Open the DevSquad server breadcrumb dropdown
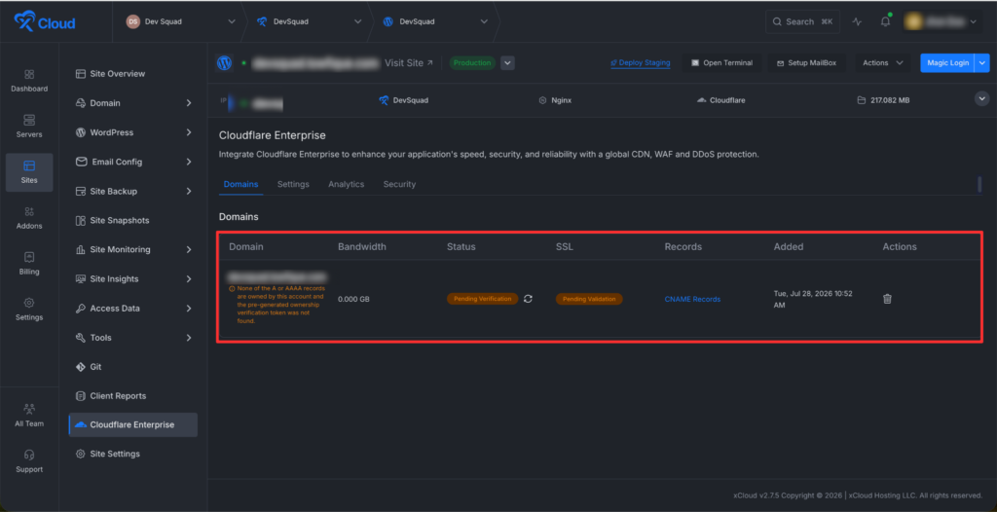 pyautogui.click(x=309, y=21)
